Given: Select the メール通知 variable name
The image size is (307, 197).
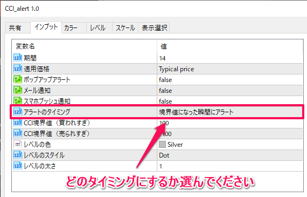Looking at the screenshot, I should pos(37,91).
